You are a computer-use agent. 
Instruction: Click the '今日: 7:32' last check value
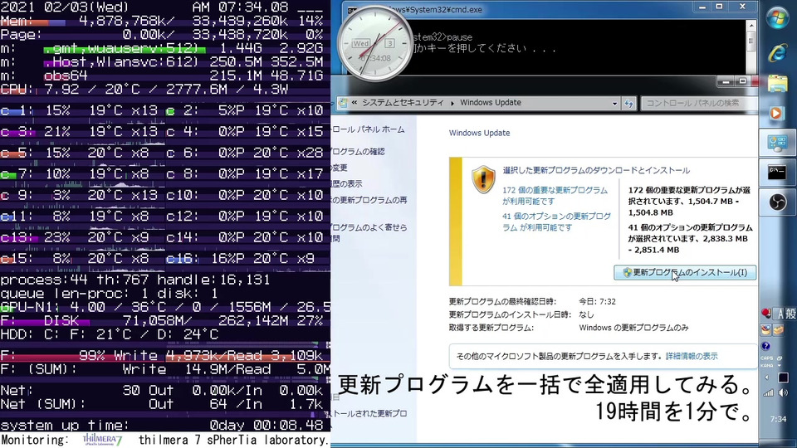pos(597,302)
